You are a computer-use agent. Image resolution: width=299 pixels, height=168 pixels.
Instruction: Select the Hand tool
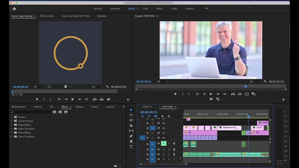tap(131, 141)
